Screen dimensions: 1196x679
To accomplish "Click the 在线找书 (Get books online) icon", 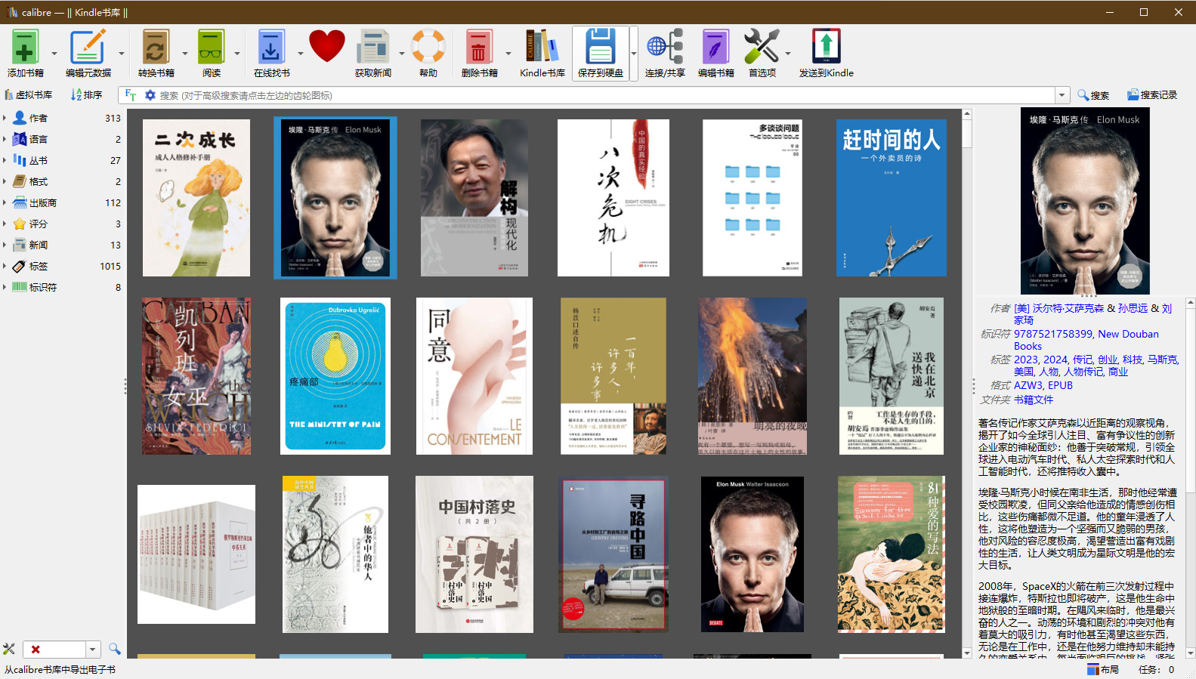I will (x=270, y=47).
